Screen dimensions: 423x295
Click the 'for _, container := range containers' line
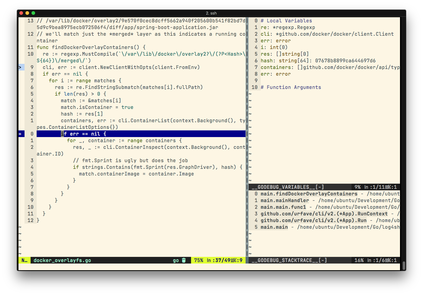coord(124,140)
